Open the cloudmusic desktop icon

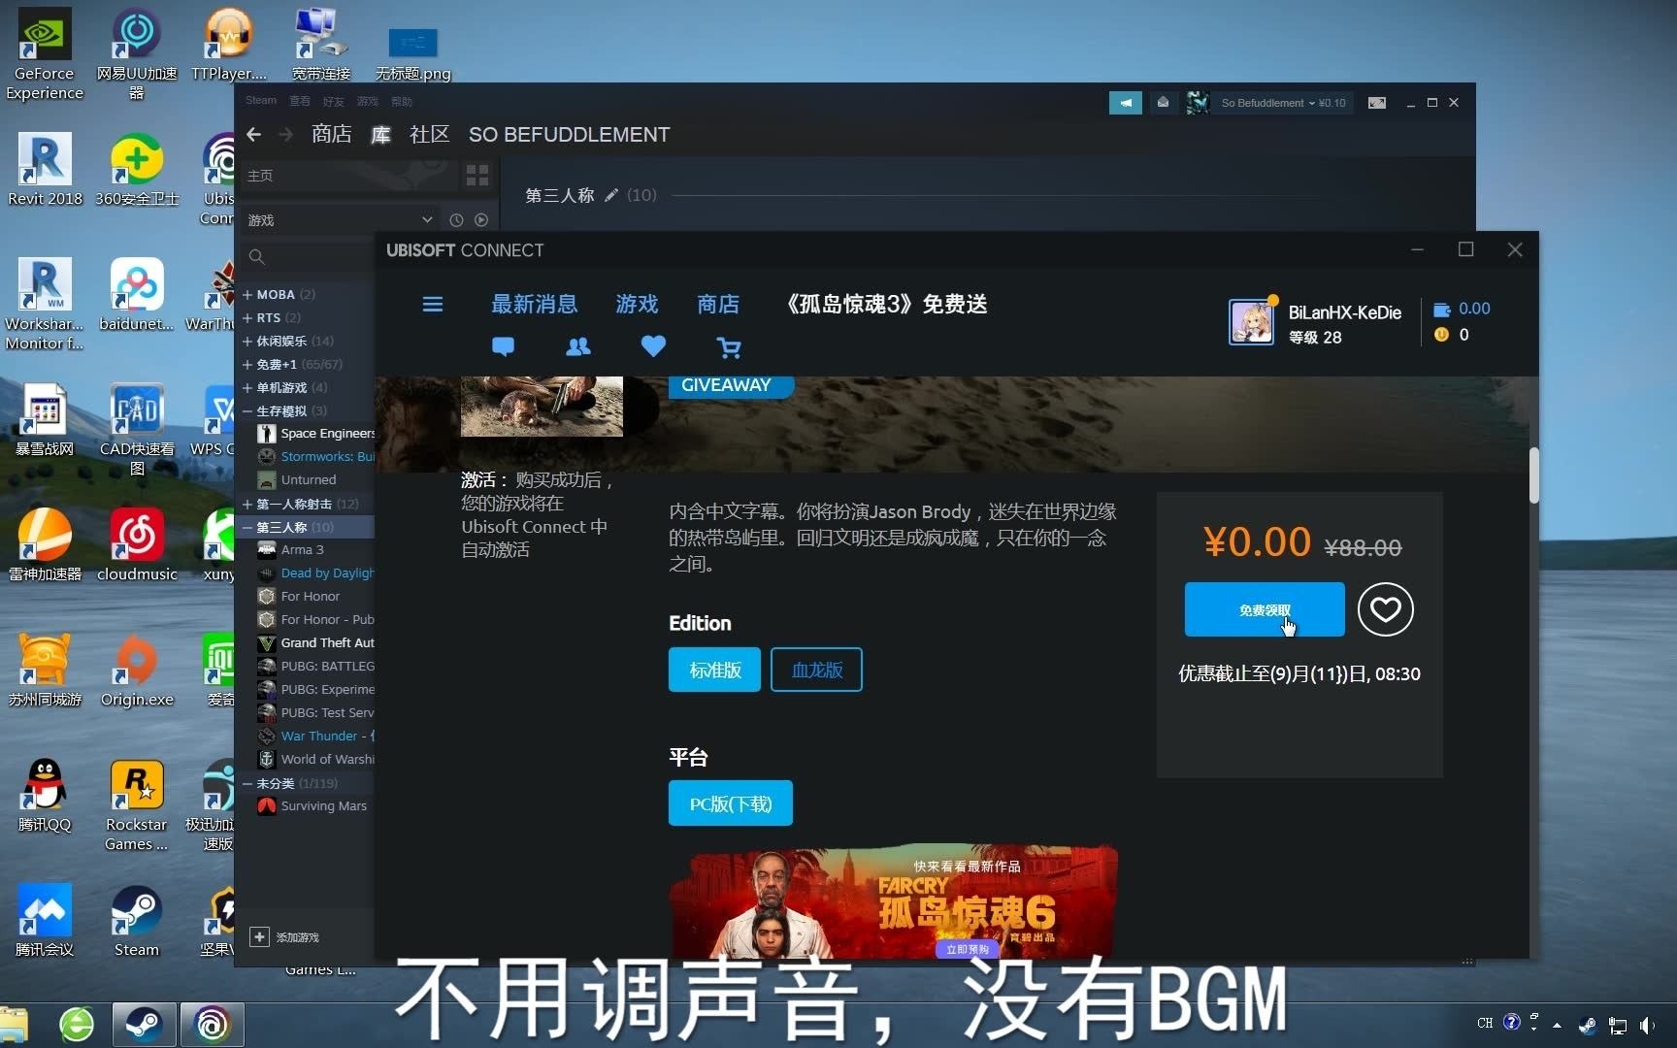click(137, 545)
